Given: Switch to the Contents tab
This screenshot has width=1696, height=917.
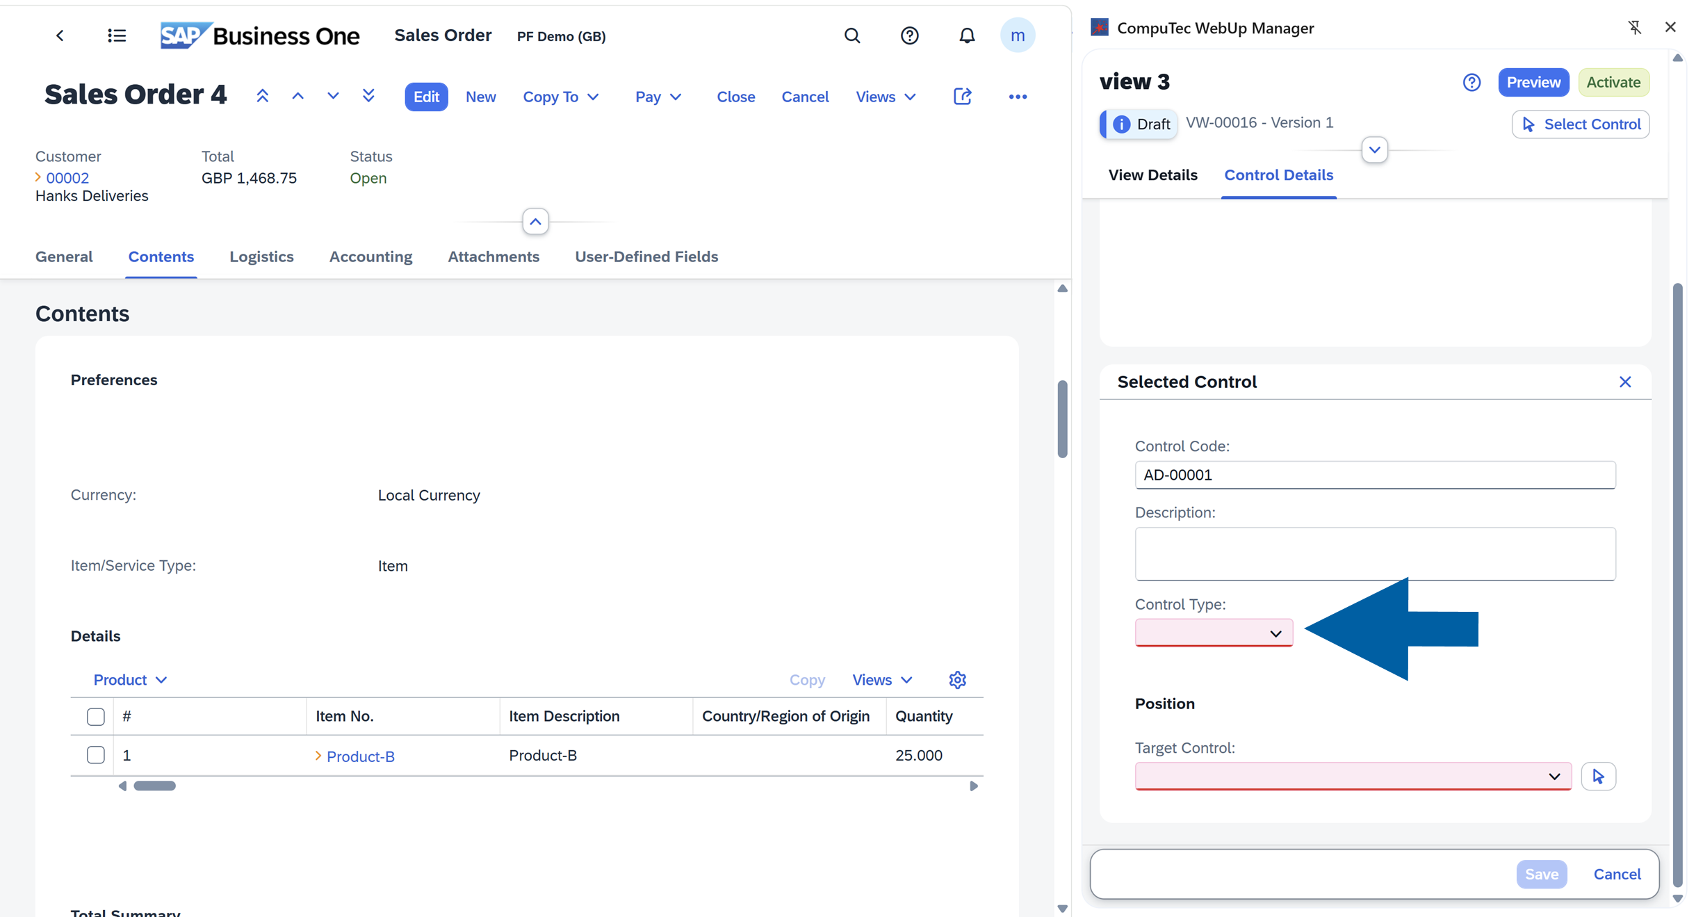Looking at the screenshot, I should click(161, 257).
